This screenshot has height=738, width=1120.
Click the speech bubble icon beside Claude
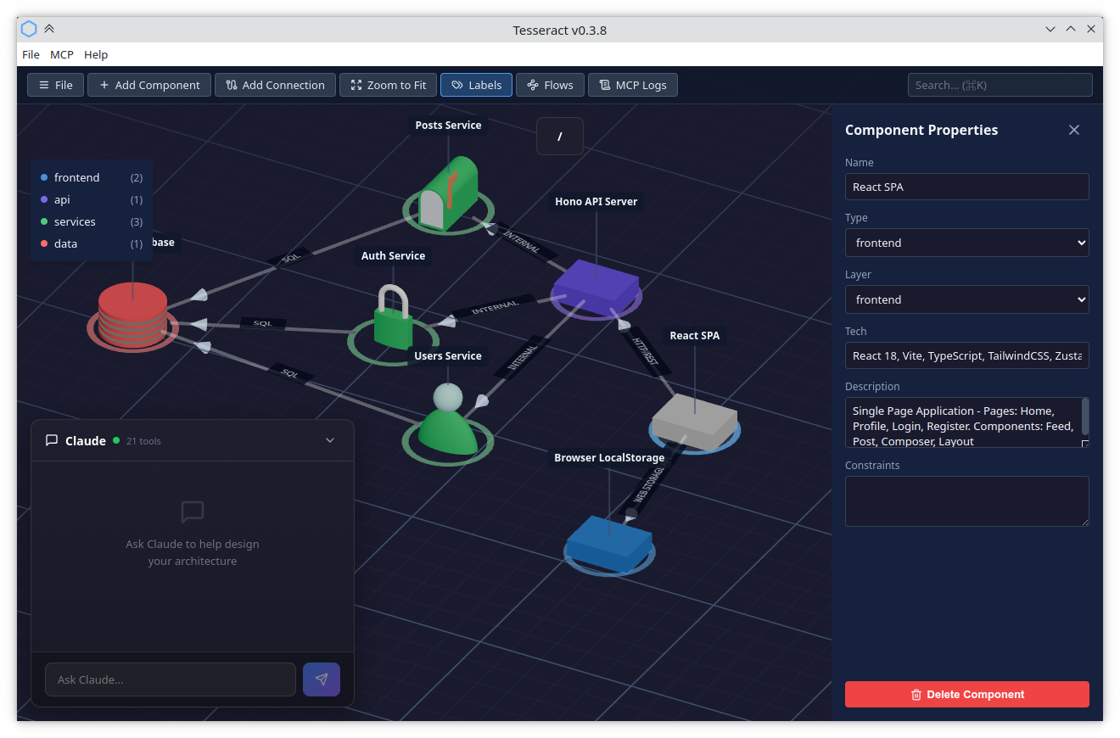pyautogui.click(x=52, y=440)
